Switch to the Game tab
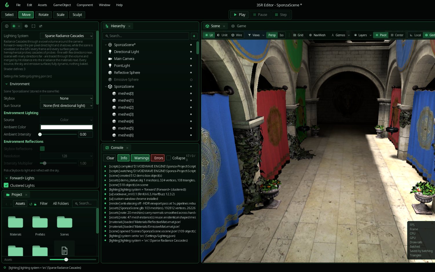 [239, 26]
